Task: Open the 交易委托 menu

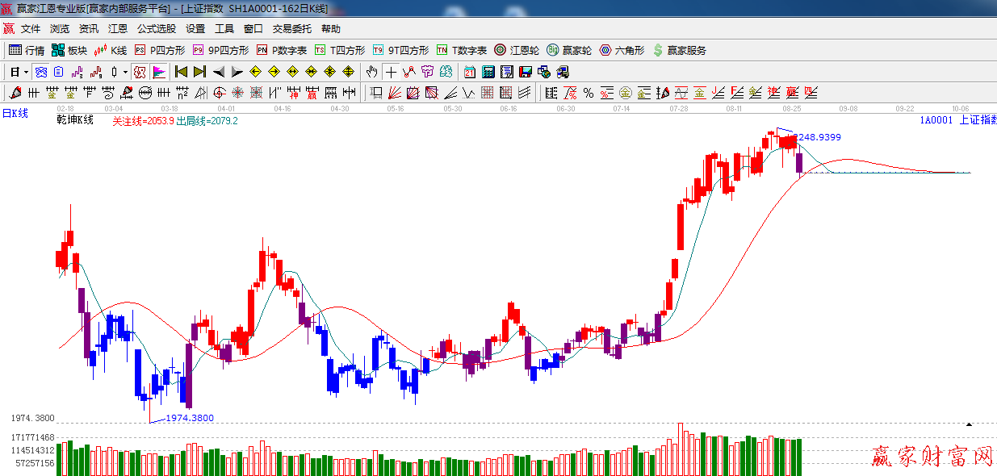Action: click(x=291, y=28)
